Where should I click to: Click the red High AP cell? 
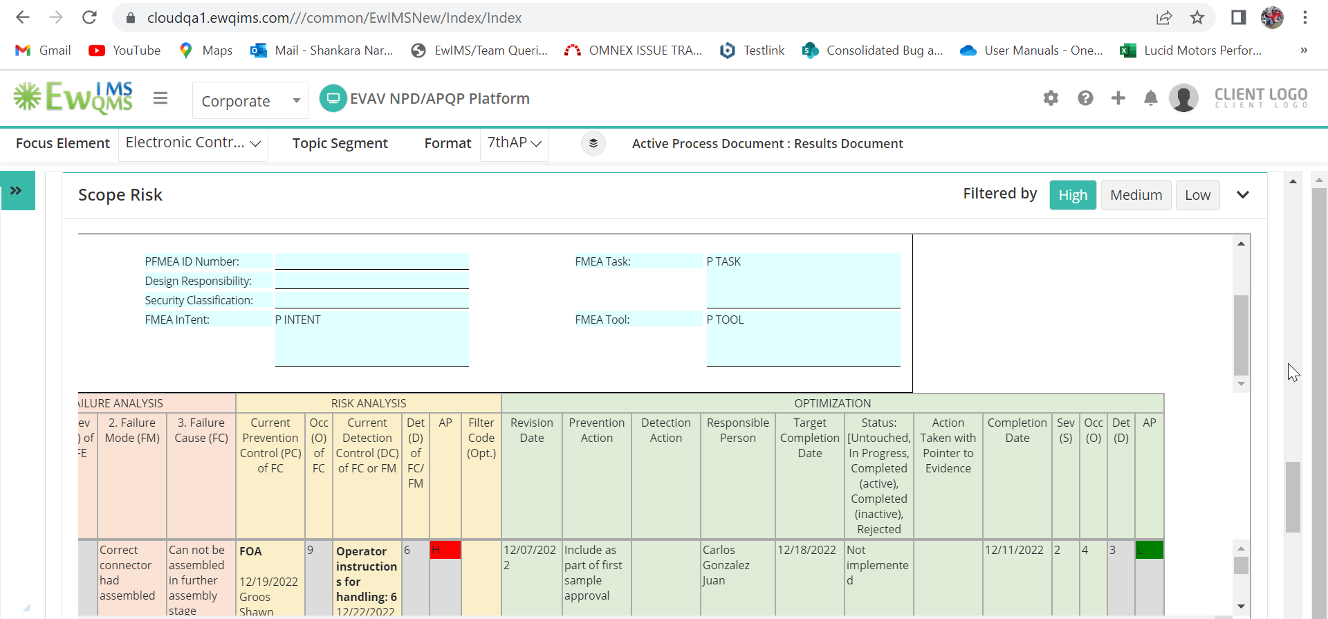pos(445,550)
